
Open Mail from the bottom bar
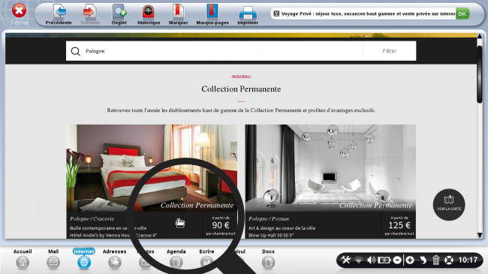point(53,263)
